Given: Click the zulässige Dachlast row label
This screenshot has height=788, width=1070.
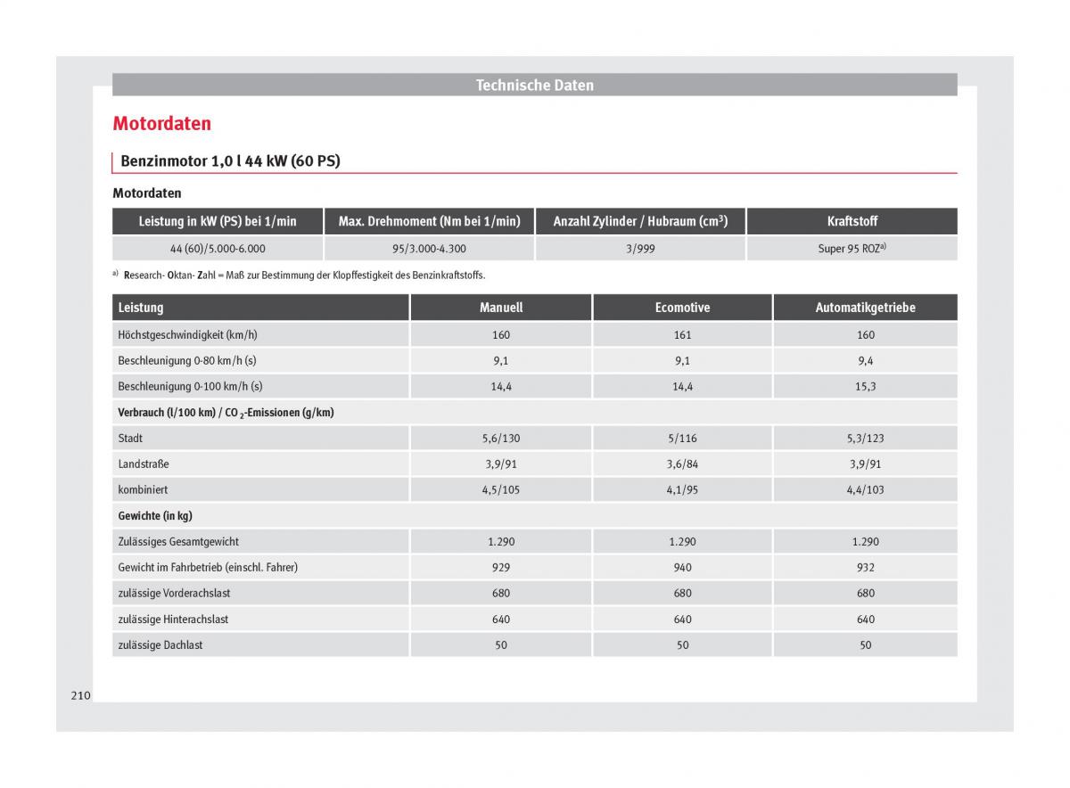Looking at the screenshot, I should pos(160,645).
